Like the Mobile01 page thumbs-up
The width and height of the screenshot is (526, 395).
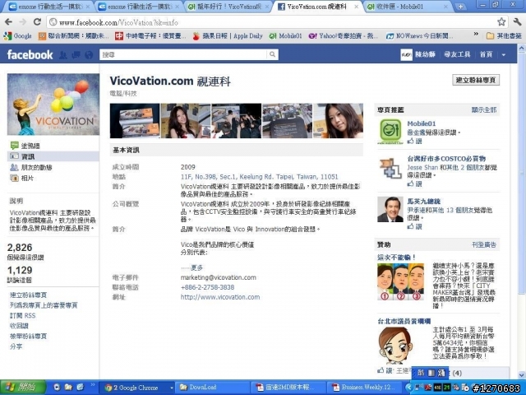point(414,141)
